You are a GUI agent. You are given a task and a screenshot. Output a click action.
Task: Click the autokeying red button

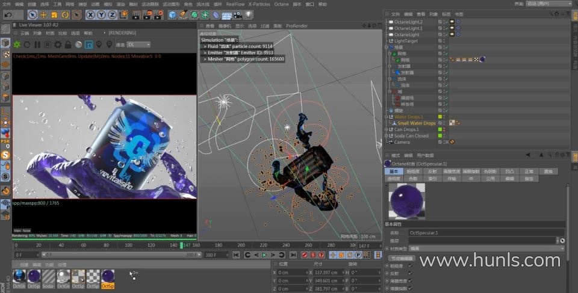313,254
